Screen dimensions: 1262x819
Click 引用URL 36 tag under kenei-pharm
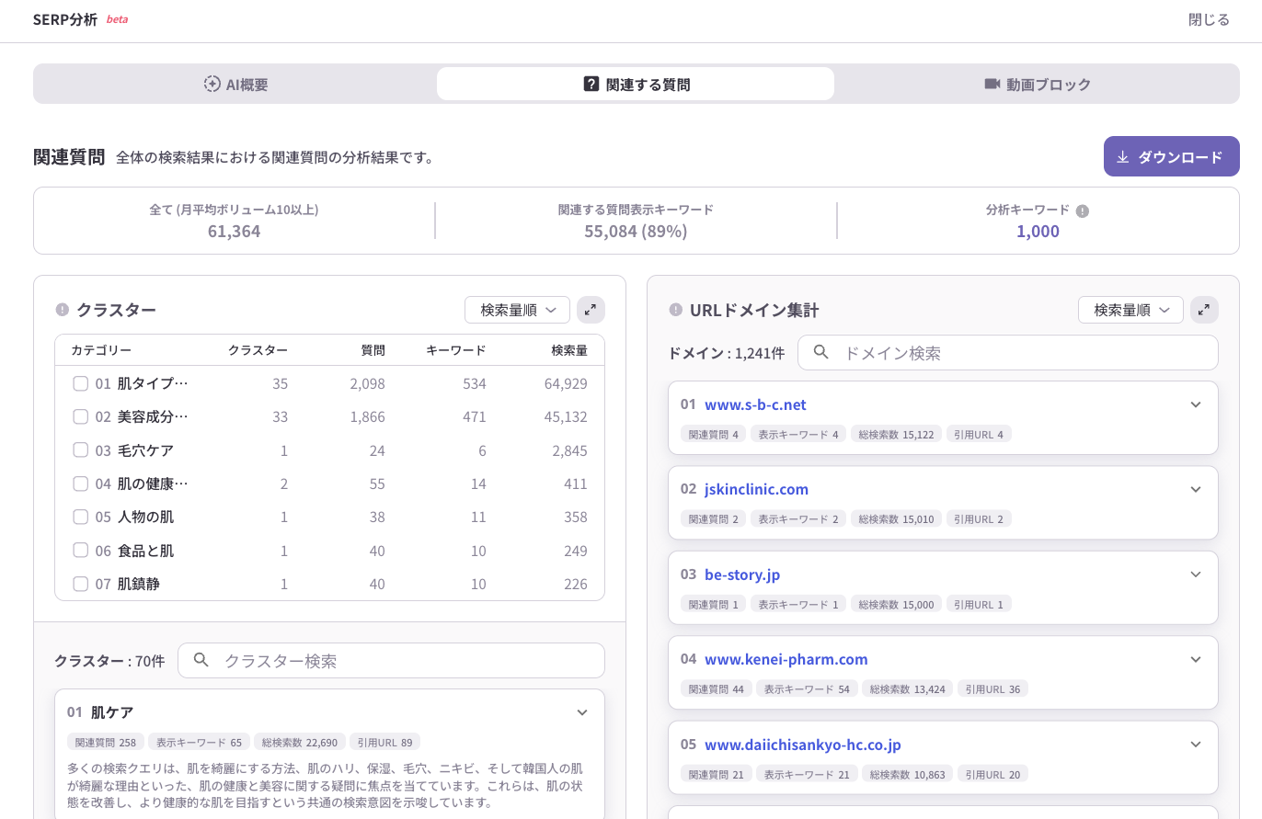pos(992,688)
